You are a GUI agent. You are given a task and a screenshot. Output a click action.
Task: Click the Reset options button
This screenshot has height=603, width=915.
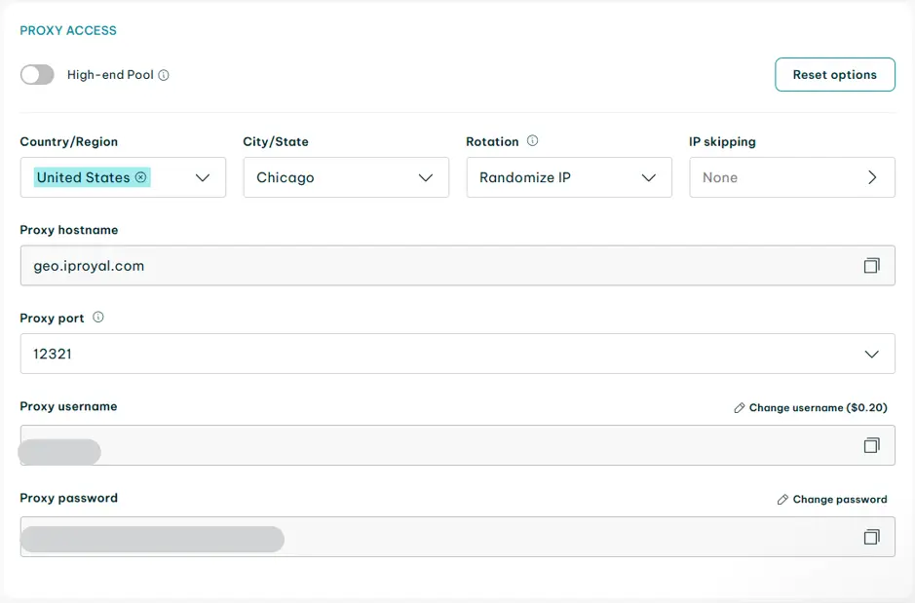(x=834, y=75)
